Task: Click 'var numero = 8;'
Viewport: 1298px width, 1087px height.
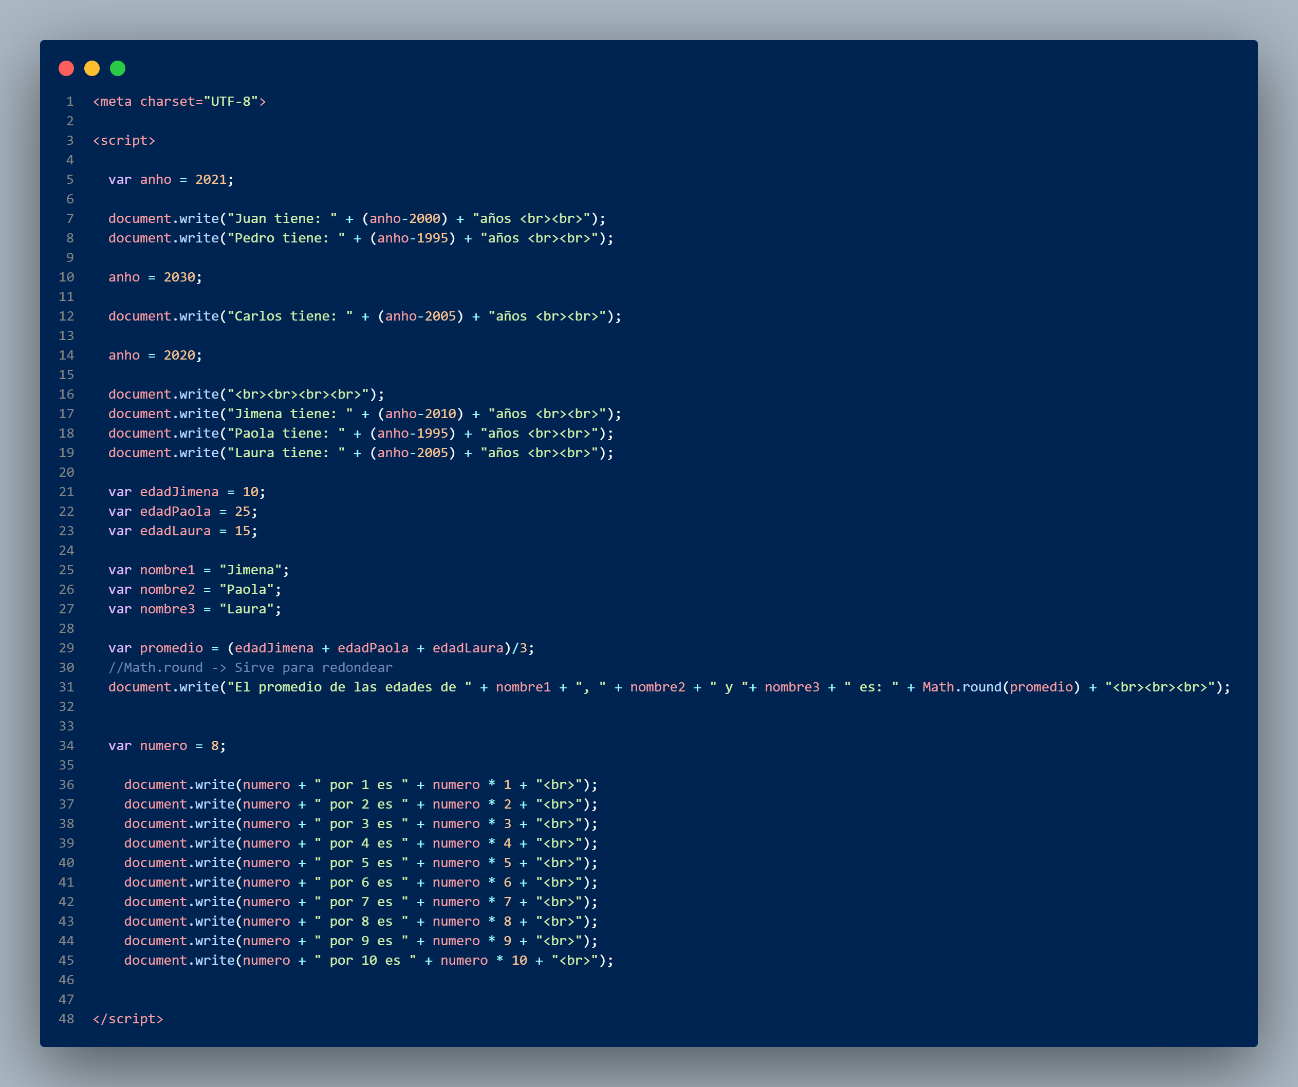Action: 167,745
